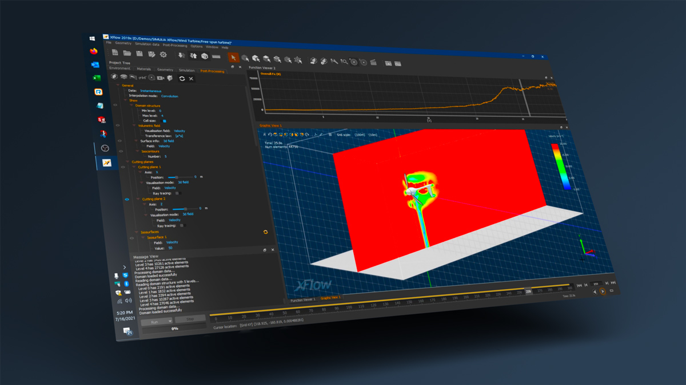Click the save disk toolbar icon
This screenshot has height=385, width=686.
[x=139, y=54]
